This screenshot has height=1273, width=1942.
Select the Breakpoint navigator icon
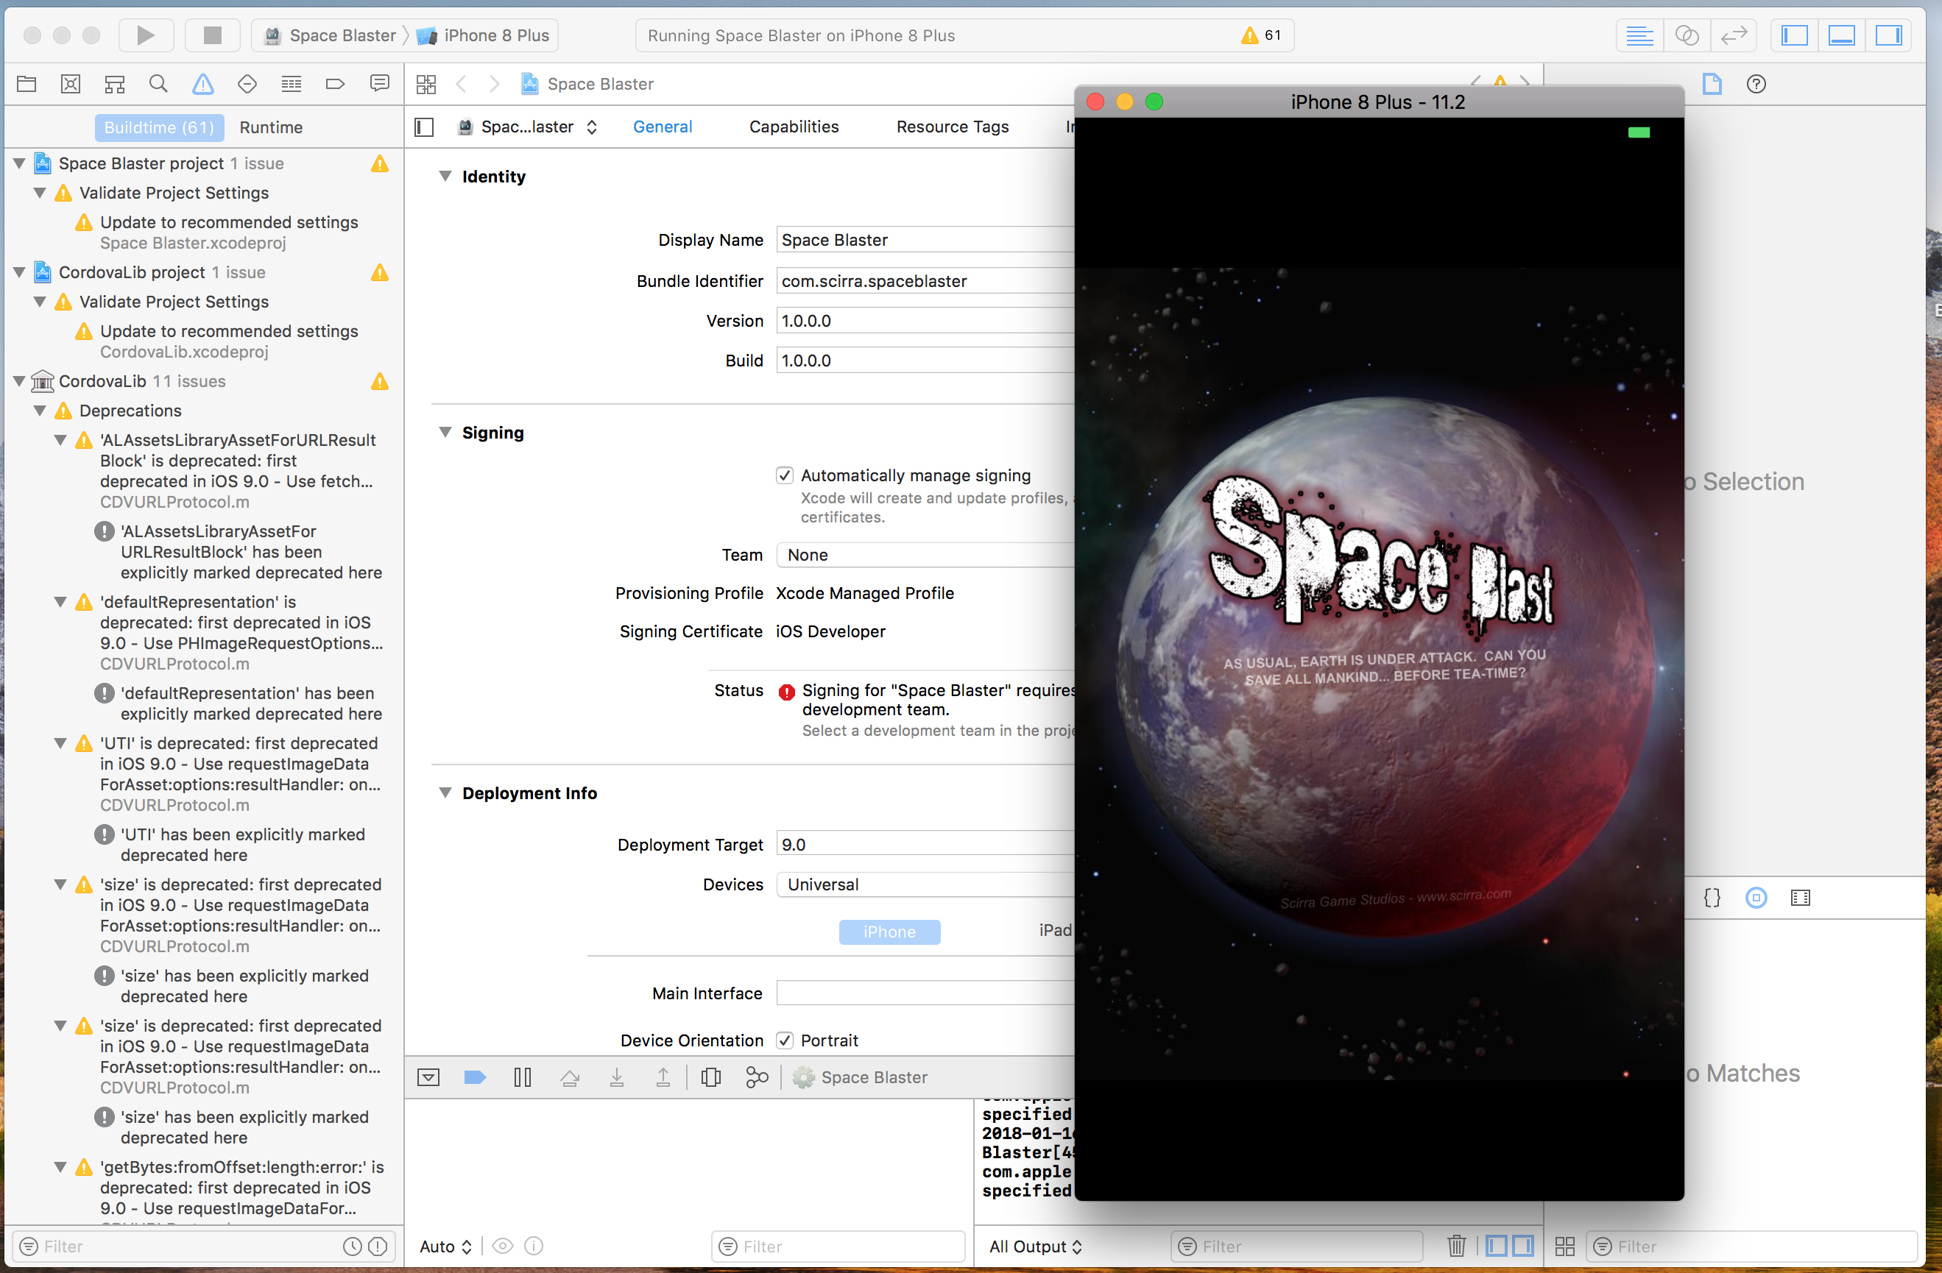334,83
